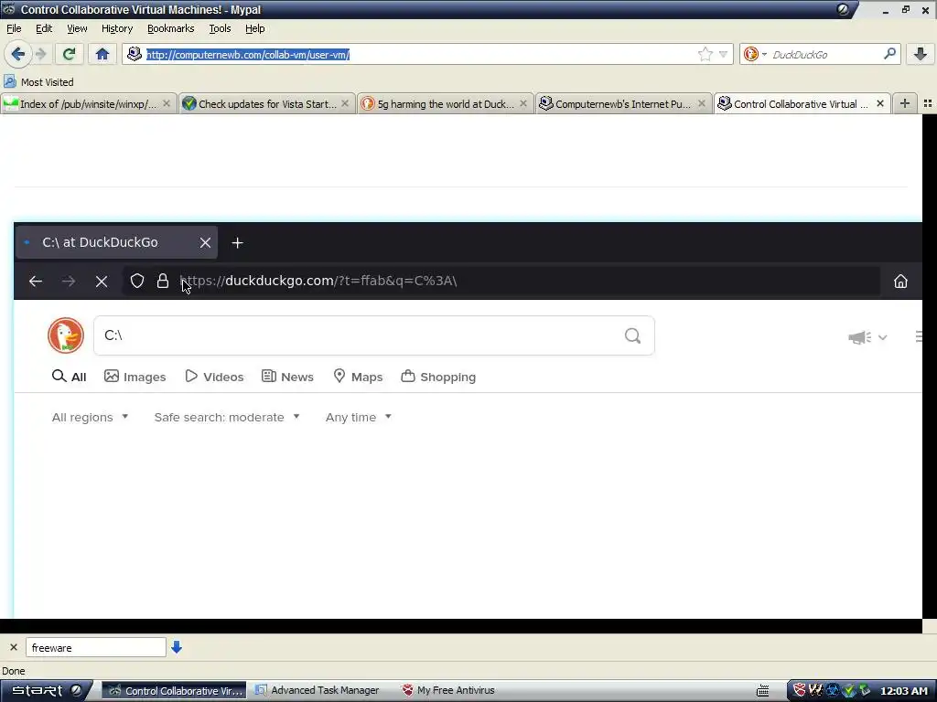Click Mypal's forward arrow button

pos(40,54)
